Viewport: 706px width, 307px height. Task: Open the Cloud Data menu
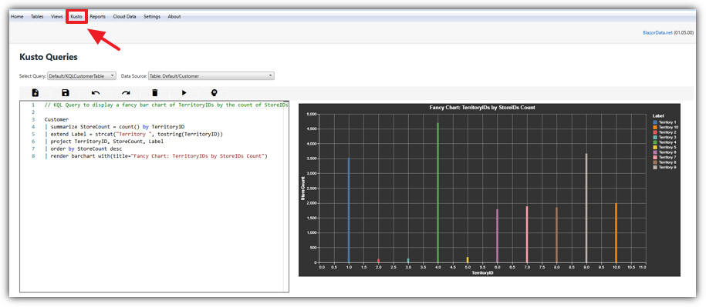[125, 17]
